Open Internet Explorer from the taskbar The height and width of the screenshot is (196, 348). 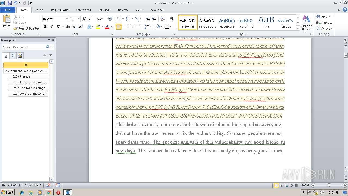[22, 192]
